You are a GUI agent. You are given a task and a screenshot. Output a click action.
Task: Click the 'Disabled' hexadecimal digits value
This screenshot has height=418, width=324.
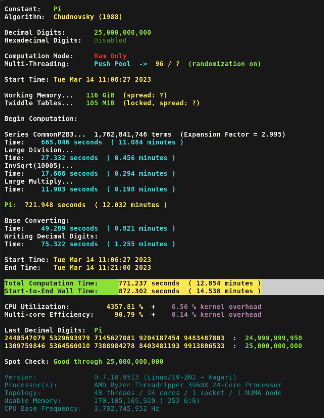110,40
